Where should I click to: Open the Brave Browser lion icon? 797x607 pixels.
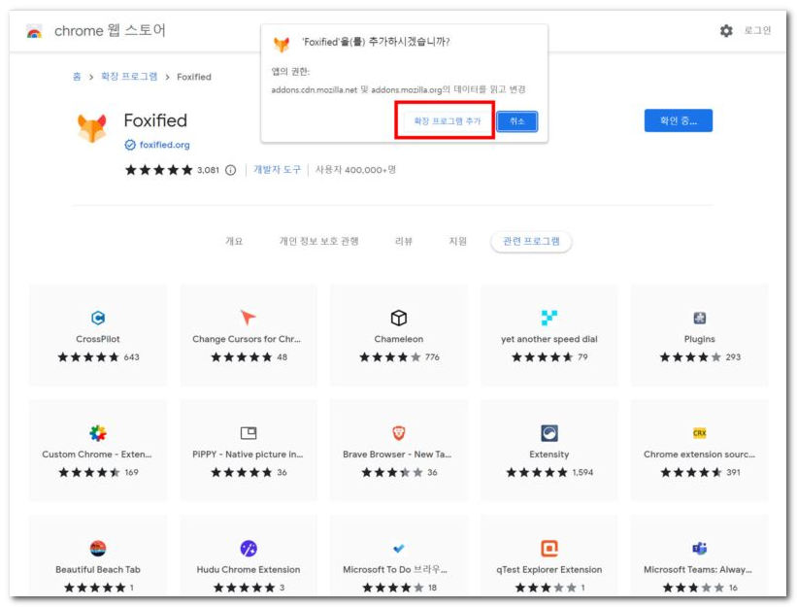coord(398,433)
